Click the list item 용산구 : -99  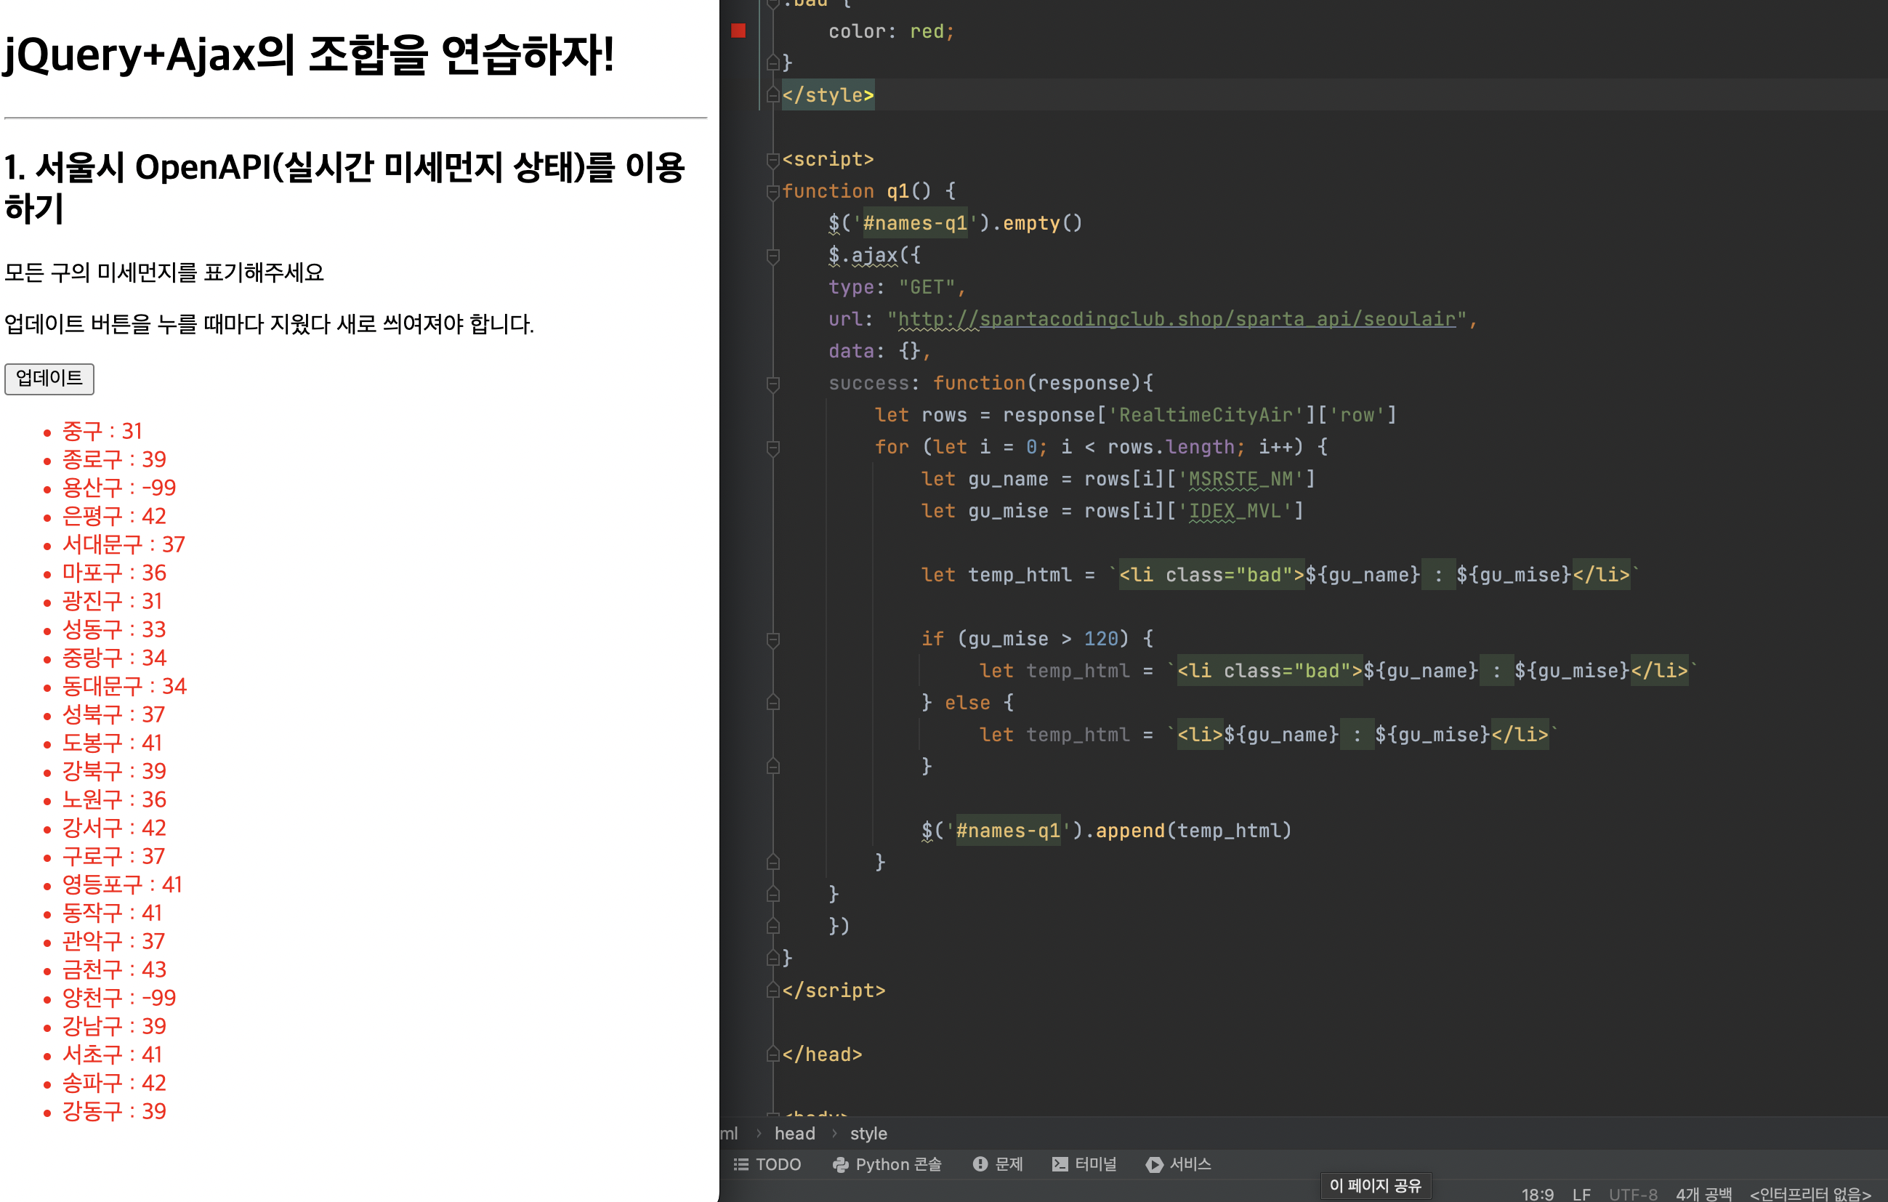(118, 488)
